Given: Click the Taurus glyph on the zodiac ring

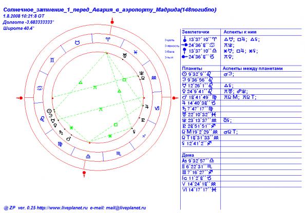Looking at the screenshot, I should click(78, 42).
